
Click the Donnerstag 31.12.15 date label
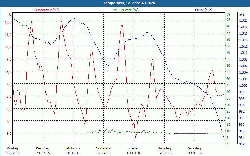pyautogui.click(x=103, y=151)
